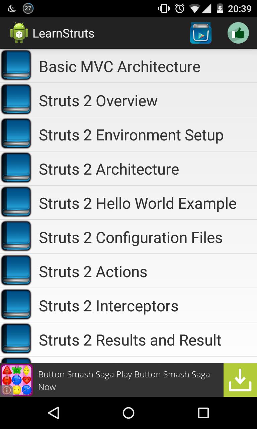
Task: Open the Google Play apps icon in the action bar
Action: click(200, 33)
